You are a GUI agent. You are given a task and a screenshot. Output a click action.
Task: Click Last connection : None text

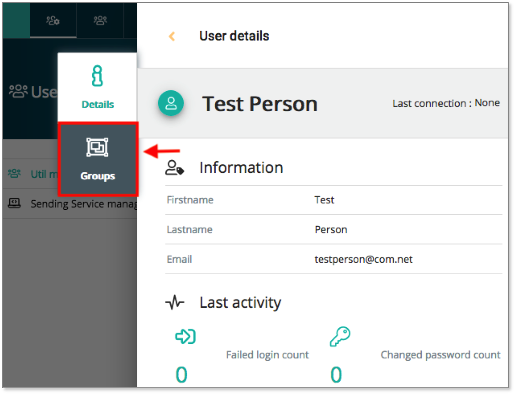(x=446, y=103)
